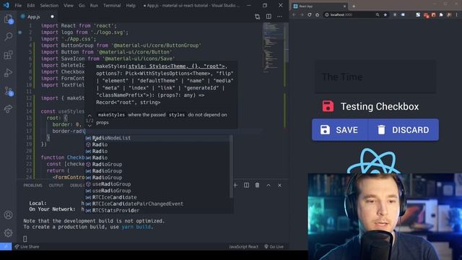Open the Explorer view in VS Code
Viewport: 462px width, 260px height.
tap(8, 19)
